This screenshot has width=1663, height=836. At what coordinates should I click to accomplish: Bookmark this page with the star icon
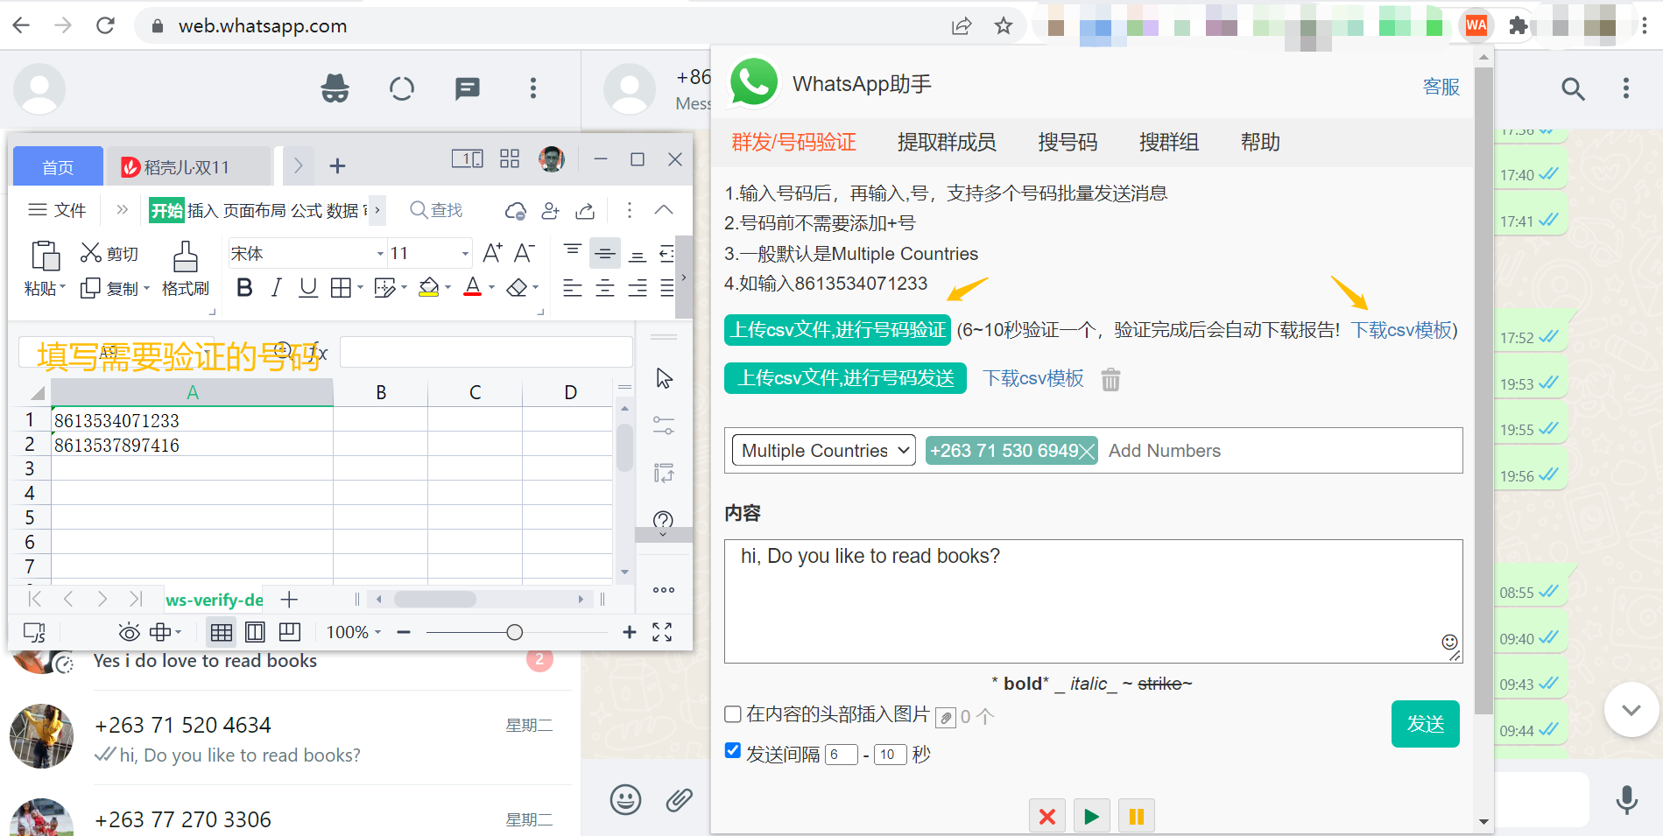1004,26
